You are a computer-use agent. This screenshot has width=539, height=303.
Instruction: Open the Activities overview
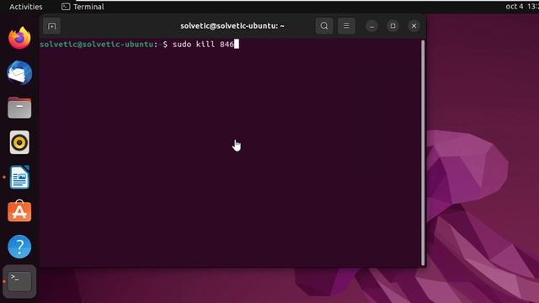point(26,7)
